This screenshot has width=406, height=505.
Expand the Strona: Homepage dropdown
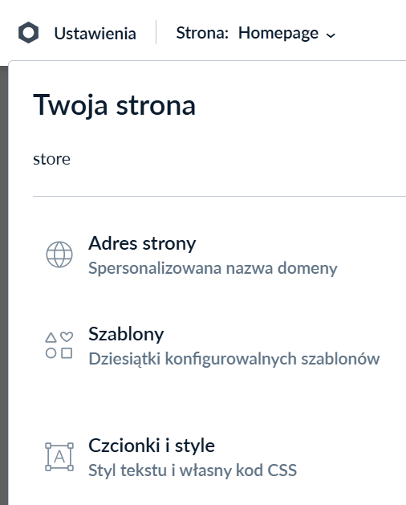click(x=256, y=34)
